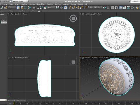Open the Customize menu
Image resolution: width=140 pixels, height=105 pixels.
66,4
